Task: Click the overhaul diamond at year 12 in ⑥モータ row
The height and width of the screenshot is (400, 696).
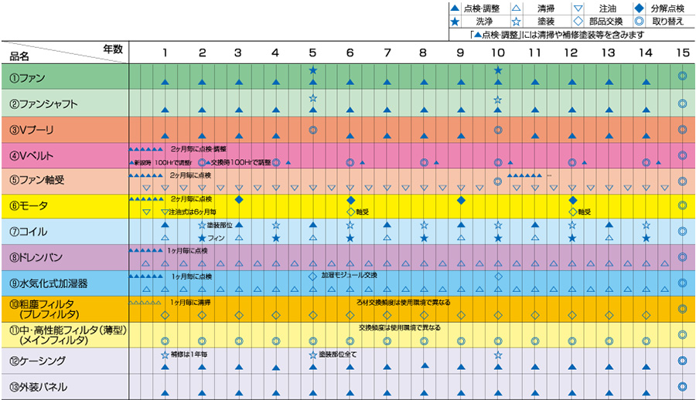Action: (572, 200)
